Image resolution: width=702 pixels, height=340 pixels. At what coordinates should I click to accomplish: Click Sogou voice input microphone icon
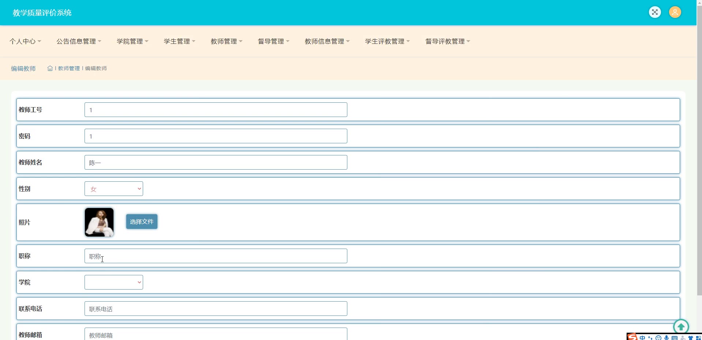point(666,338)
